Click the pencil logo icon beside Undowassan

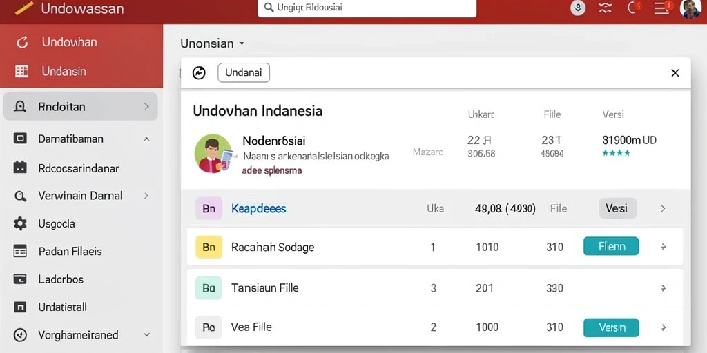click(x=24, y=8)
